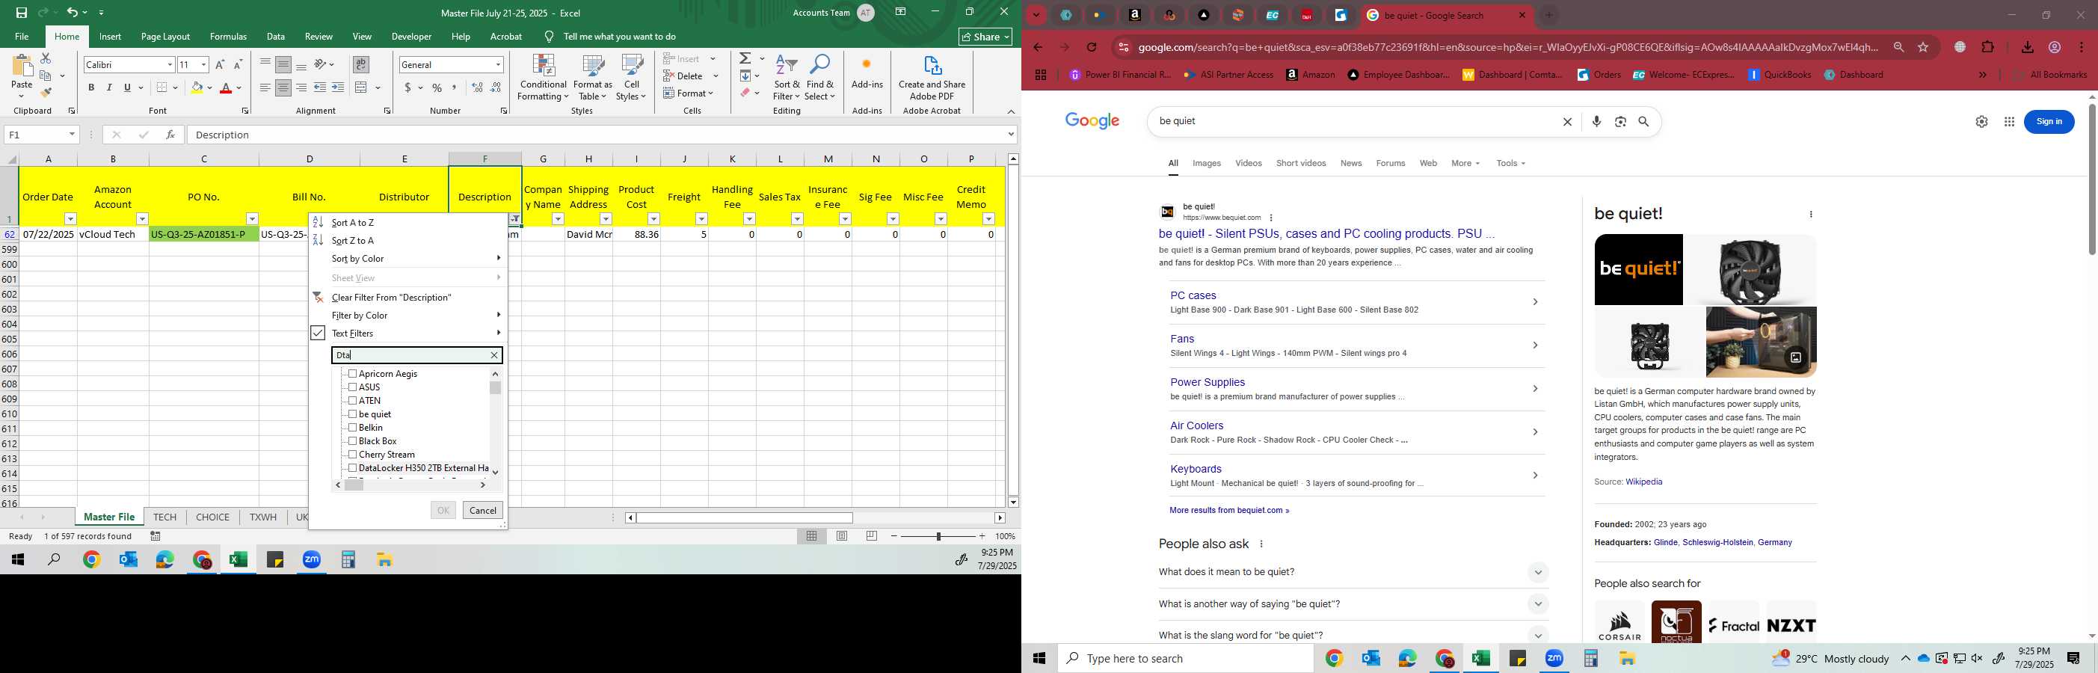The height and width of the screenshot is (673, 2098).
Task: Click the Fill Color yellow swatch button
Action: 197,88
